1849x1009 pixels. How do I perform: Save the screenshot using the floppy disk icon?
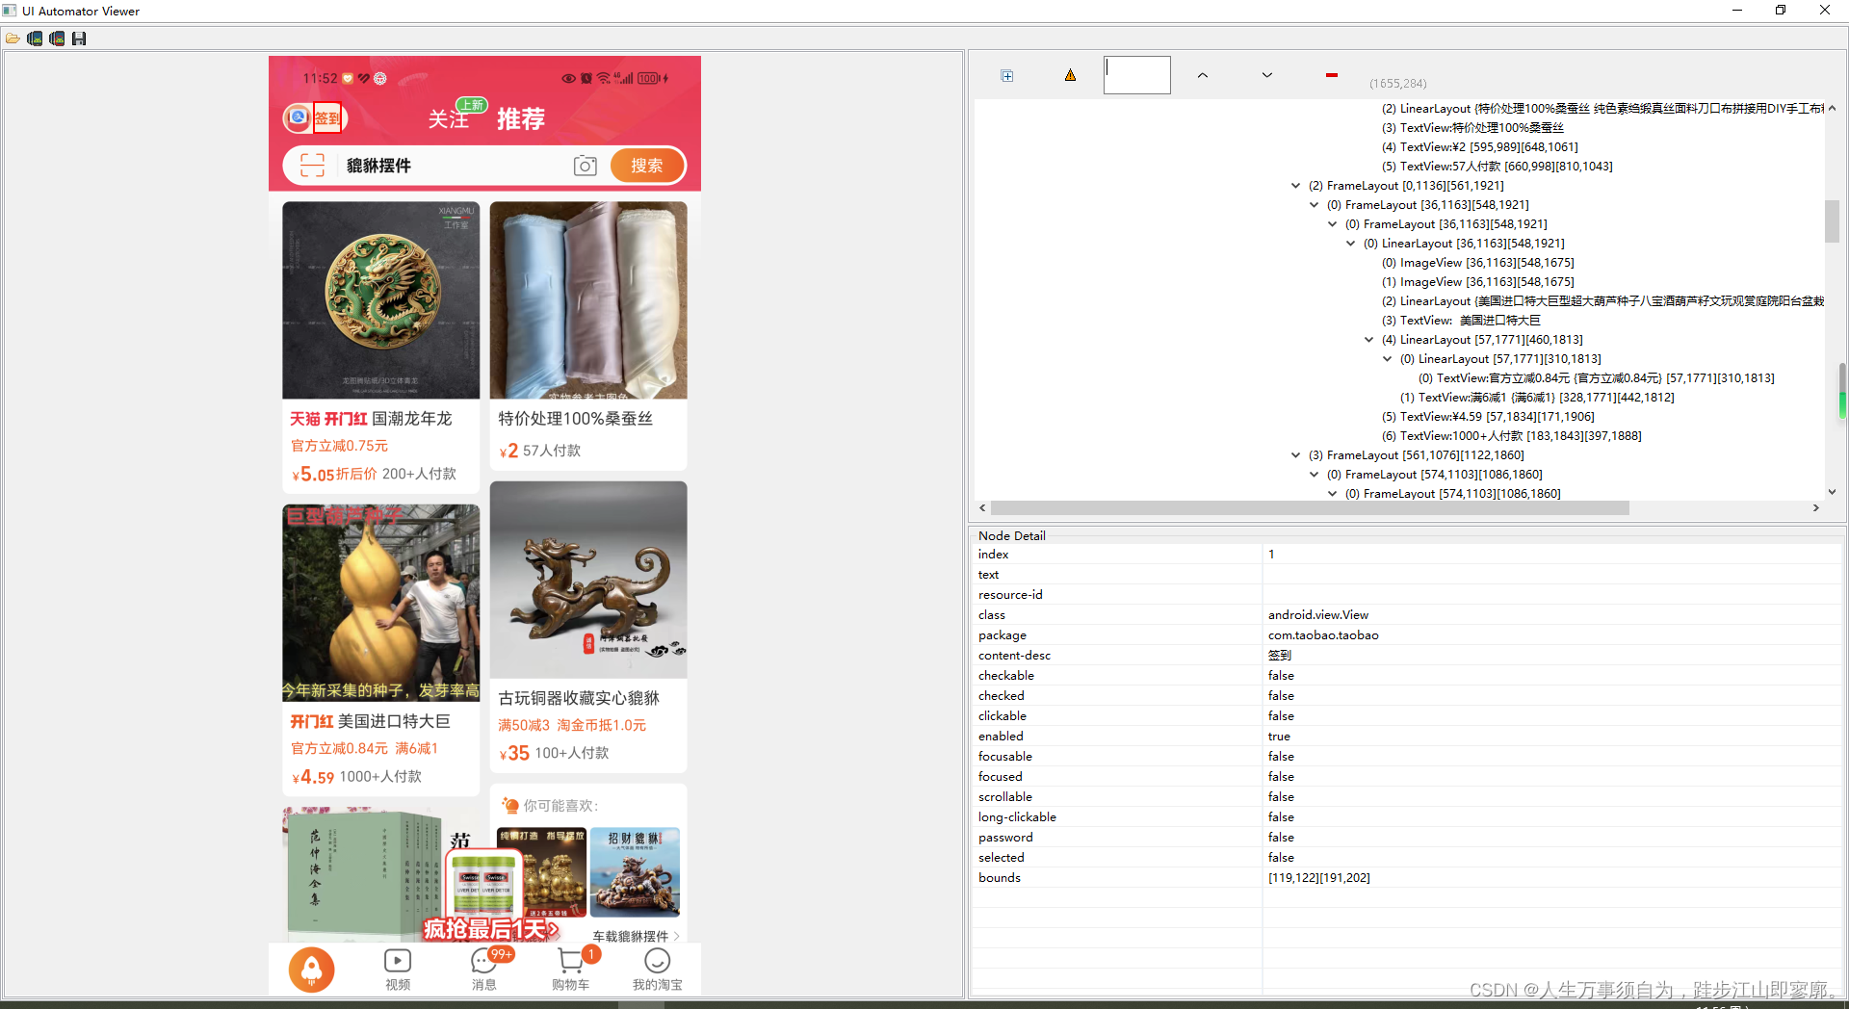pos(79,39)
